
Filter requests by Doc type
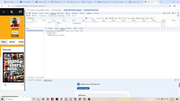pos(116,18)
